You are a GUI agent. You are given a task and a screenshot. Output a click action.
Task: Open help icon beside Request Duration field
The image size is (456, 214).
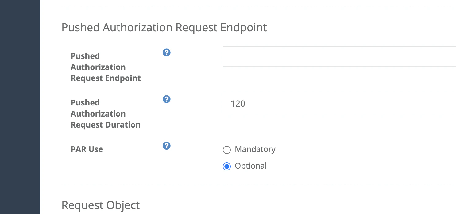[x=166, y=99]
